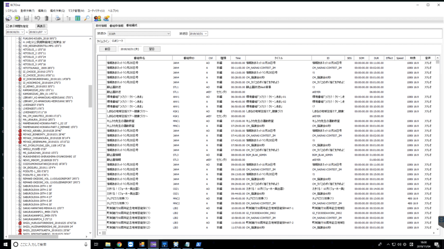Open システム(S) menu
Screen dimensions: 444x249
[11, 11]
